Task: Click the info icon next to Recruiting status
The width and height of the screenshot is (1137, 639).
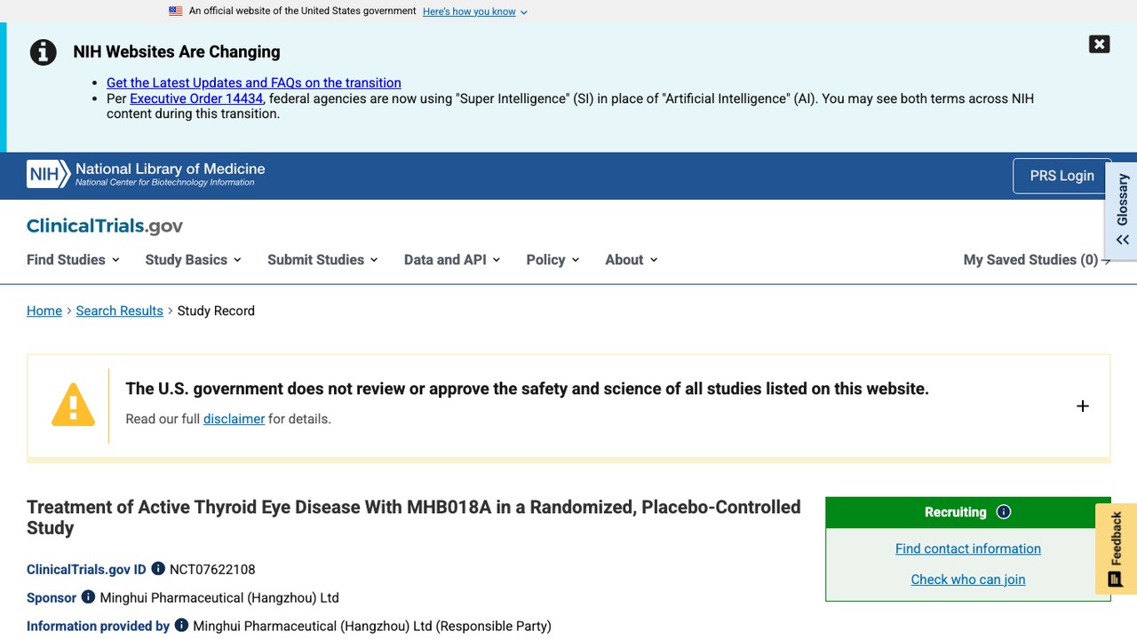Action: (1004, 512)
